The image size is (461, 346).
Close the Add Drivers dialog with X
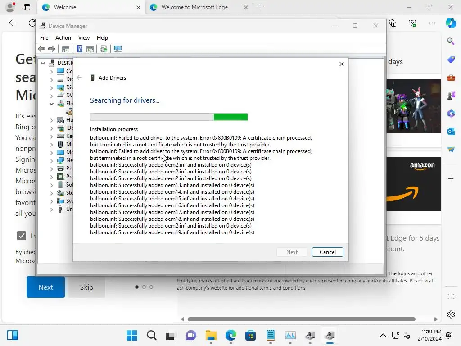pyautogui.click(x=341, y=64)
